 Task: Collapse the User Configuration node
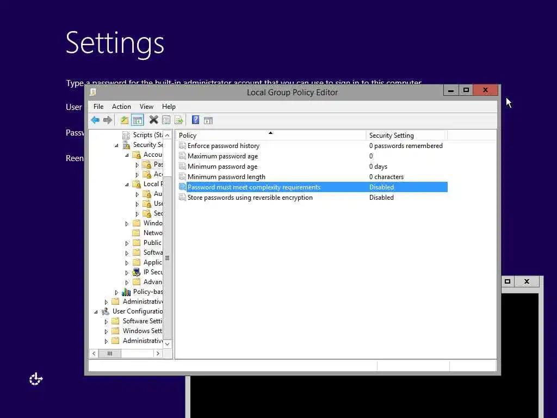pyautogui.click(x=96, y=312)
